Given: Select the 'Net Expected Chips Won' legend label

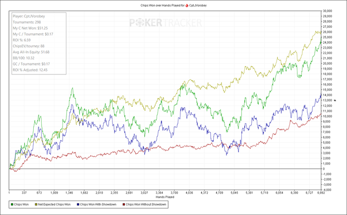Looking at the screenshot, I should (x=54, y=205).
